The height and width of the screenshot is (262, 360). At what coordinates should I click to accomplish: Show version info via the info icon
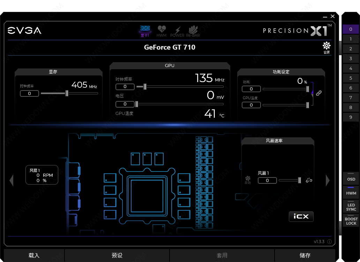tap(329, 241)
